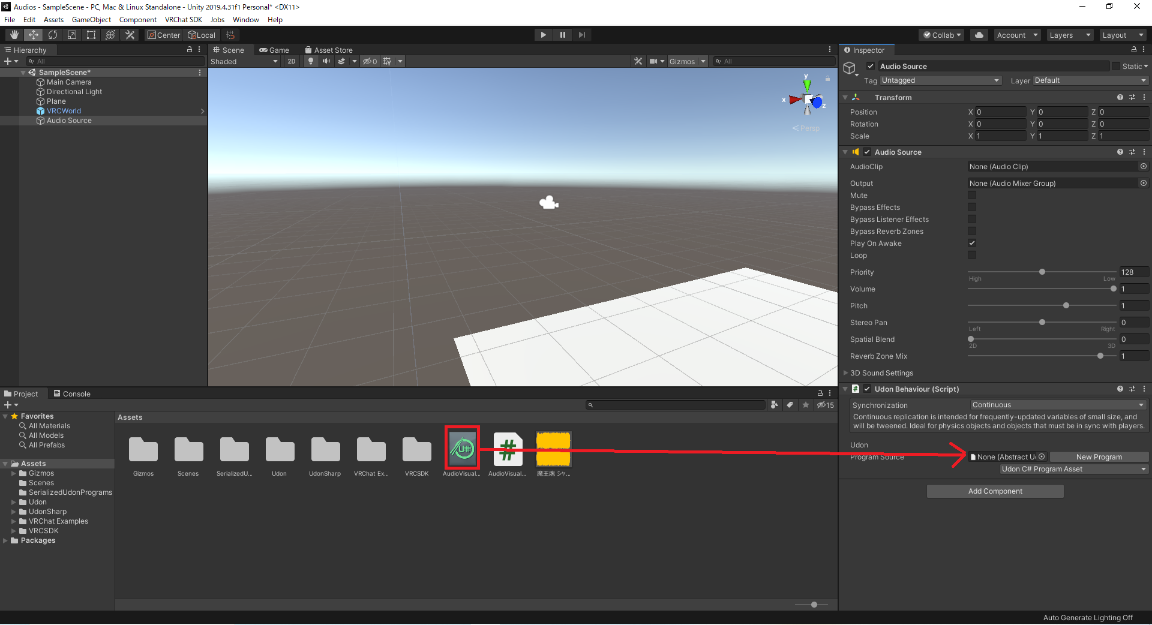Image resolution: width=1152 pixels, height=625 pixels.
Task: Step one frame forward
Action: [581, 35]
